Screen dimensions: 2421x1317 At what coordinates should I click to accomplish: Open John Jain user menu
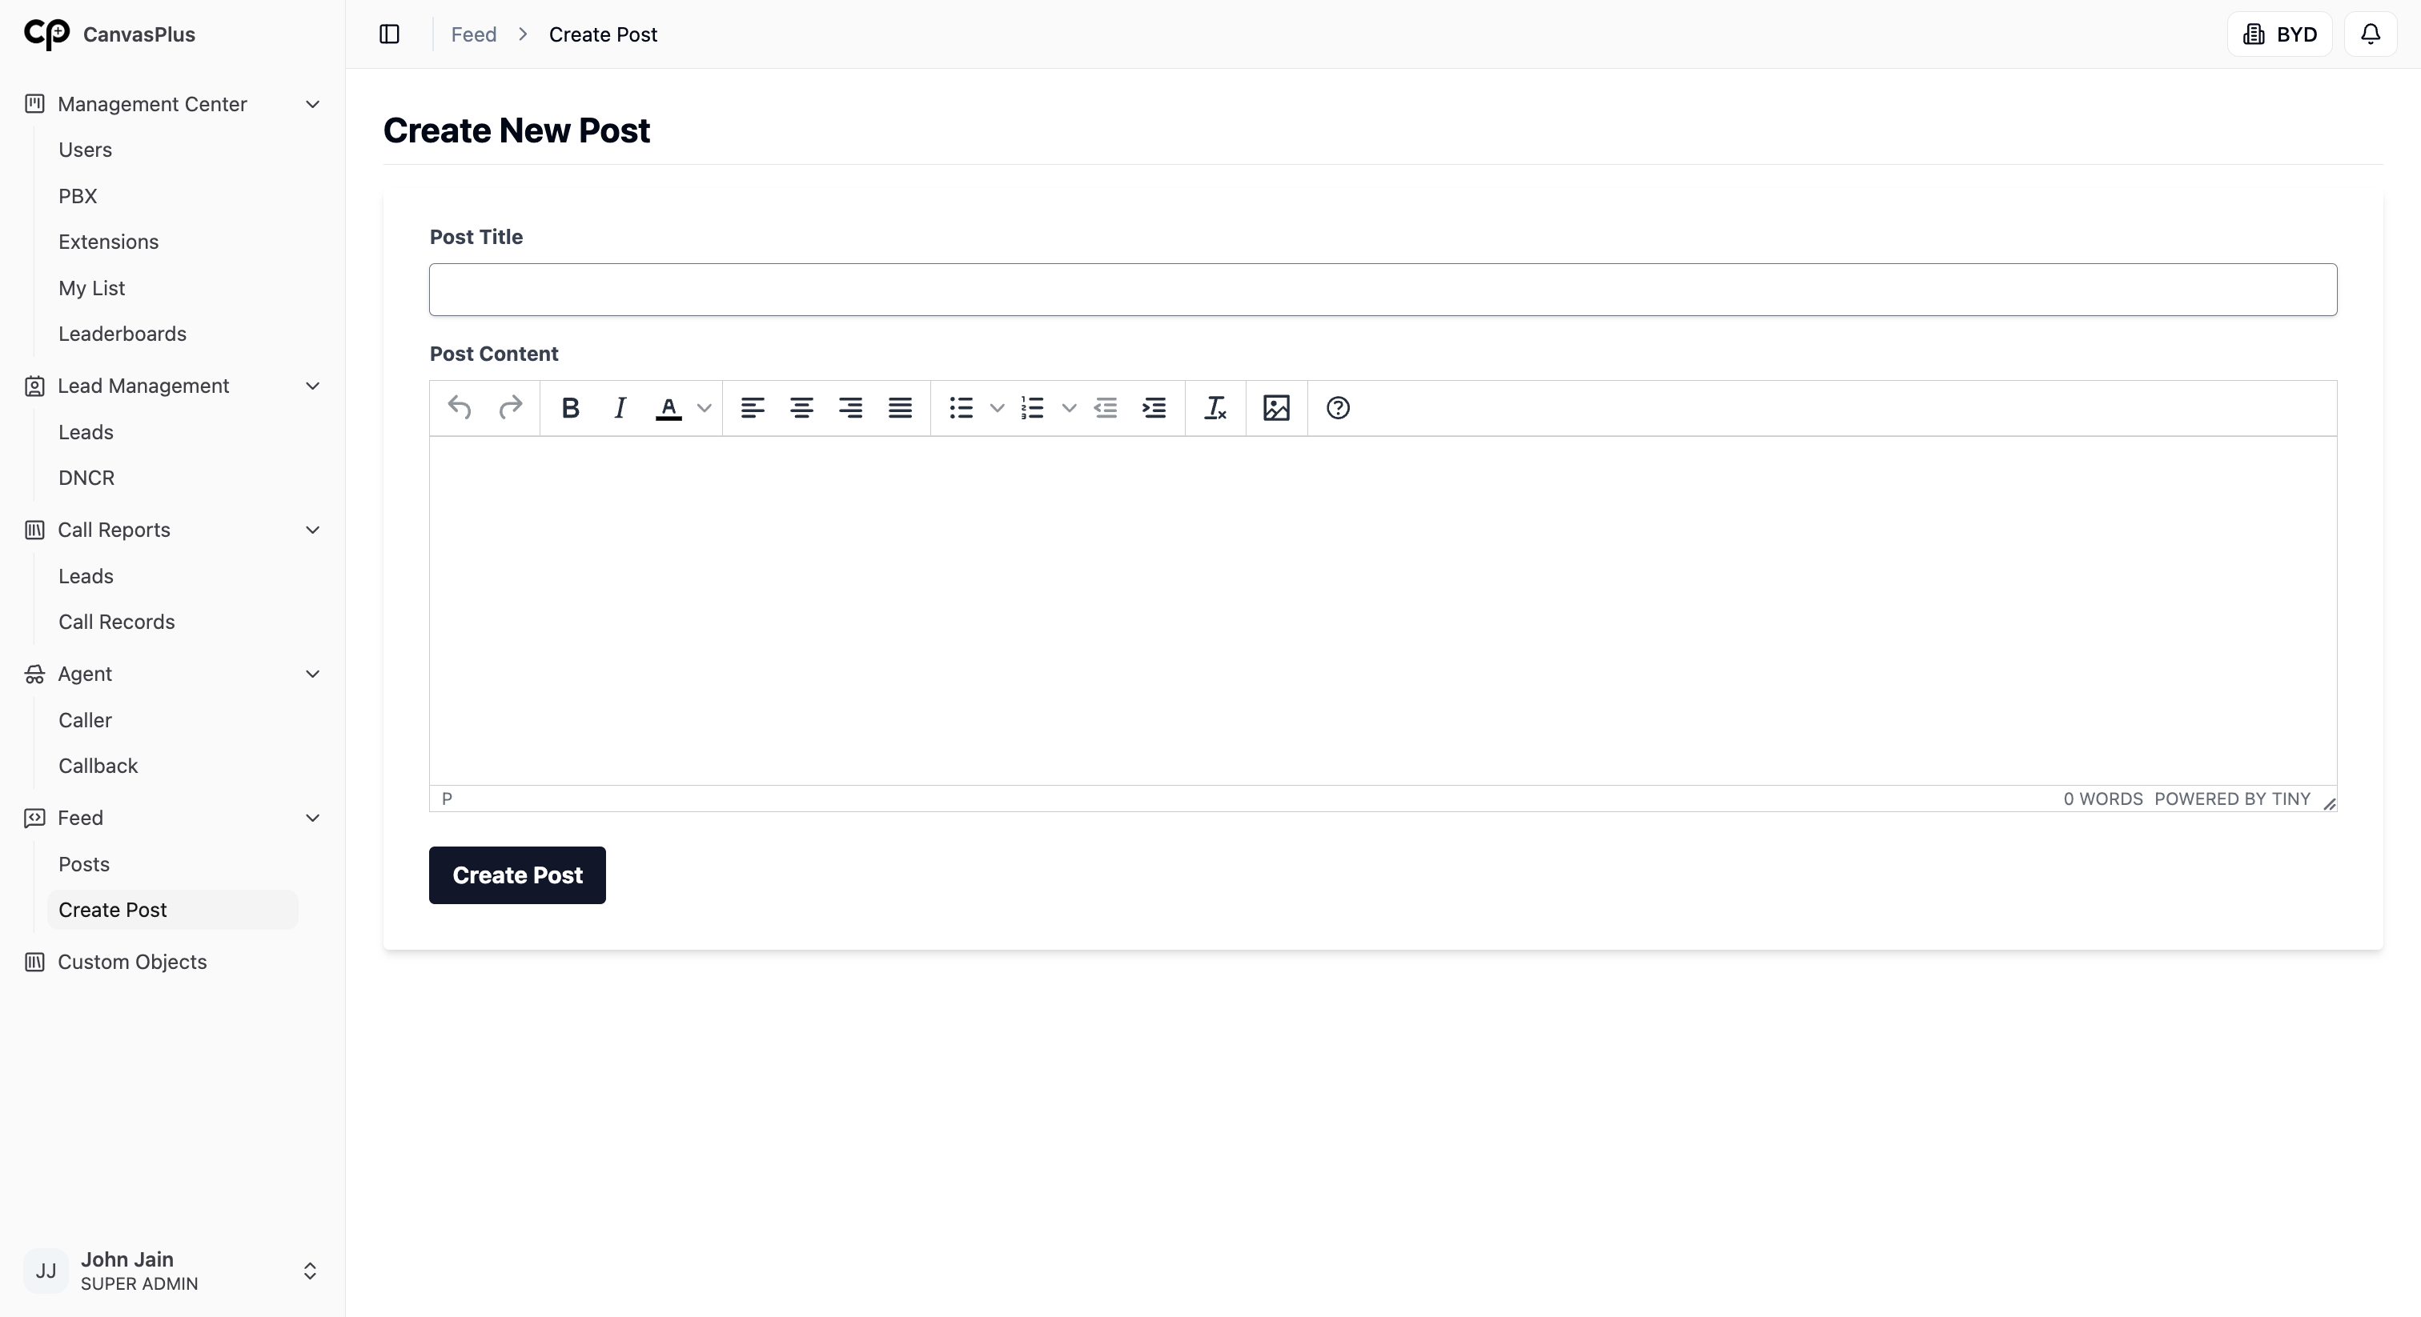tap(173, 1271)
